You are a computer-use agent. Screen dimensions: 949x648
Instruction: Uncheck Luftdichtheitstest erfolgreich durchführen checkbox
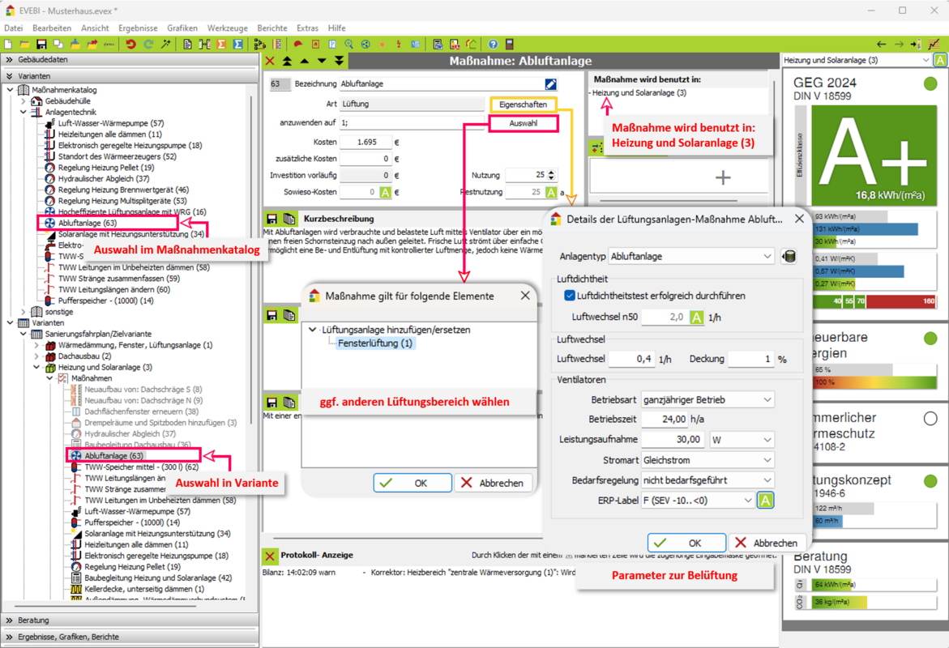coord(569,296)
